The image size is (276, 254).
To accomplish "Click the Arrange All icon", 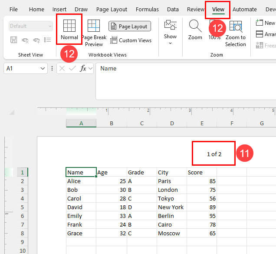I will [x=259, y=34].
